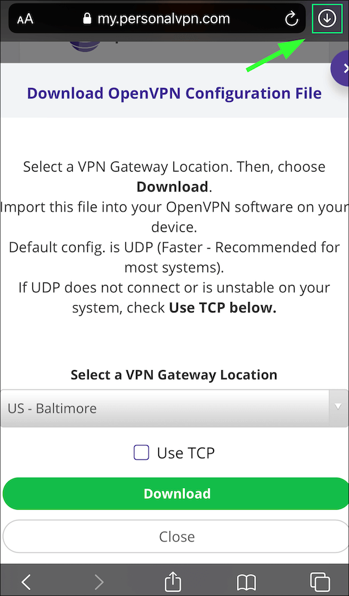Tap the "Use TCP" label text

(186, 453)
